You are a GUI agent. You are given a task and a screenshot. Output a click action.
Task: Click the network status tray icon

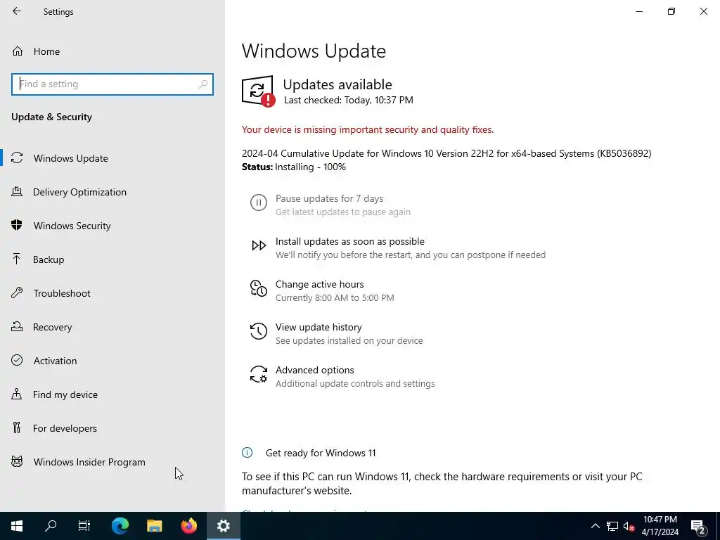point(612,526)
